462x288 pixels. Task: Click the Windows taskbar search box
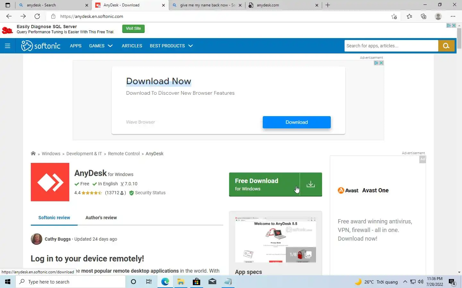click(71, 282)
